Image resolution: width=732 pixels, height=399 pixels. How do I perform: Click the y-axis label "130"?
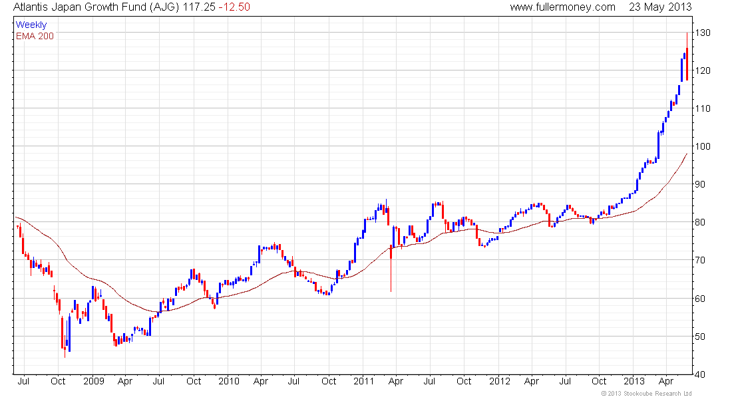703,33
